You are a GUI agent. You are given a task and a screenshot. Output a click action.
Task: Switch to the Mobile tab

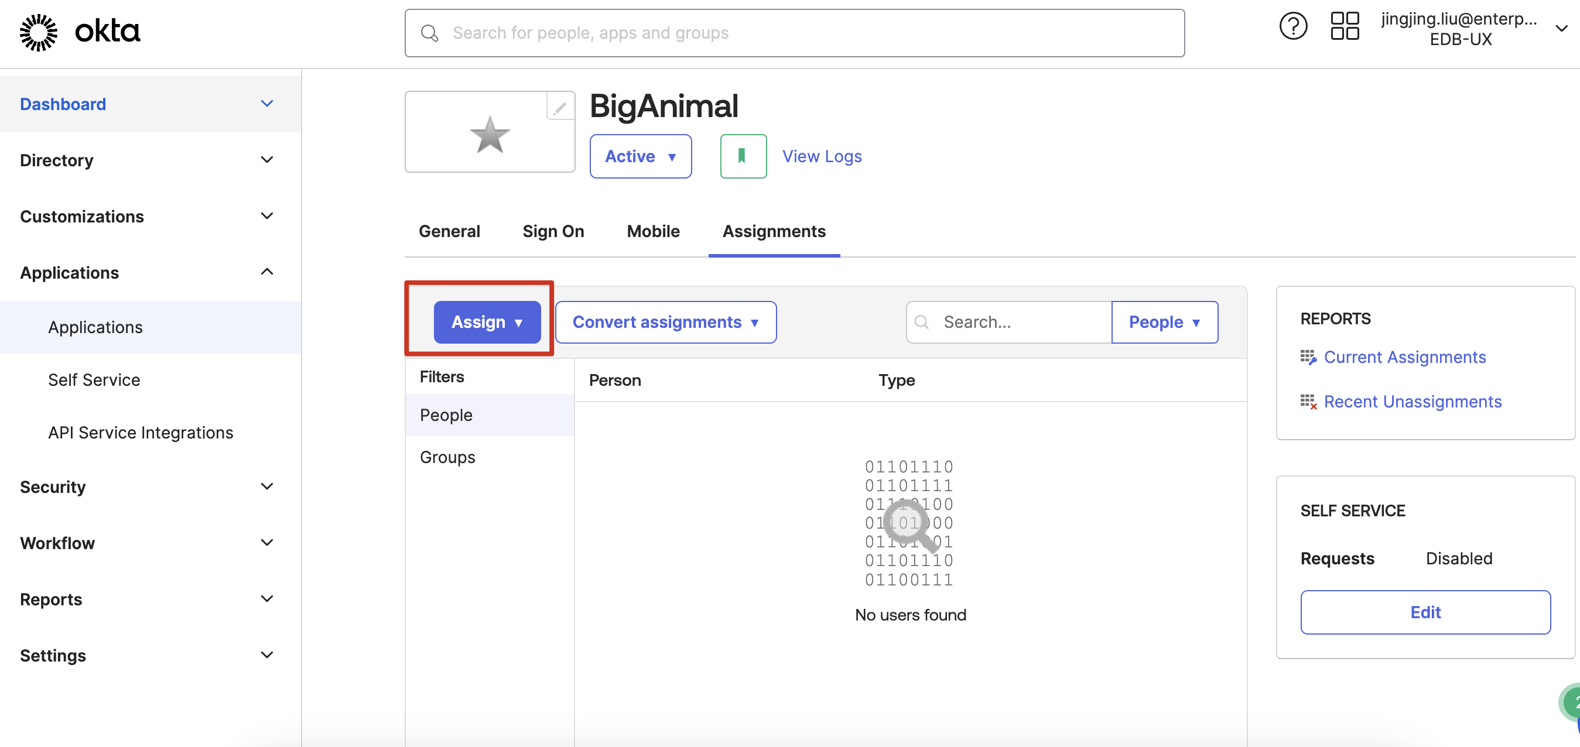point(652,231)
